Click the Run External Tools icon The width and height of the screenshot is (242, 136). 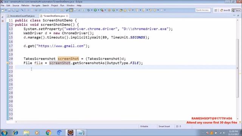point(102,10)
